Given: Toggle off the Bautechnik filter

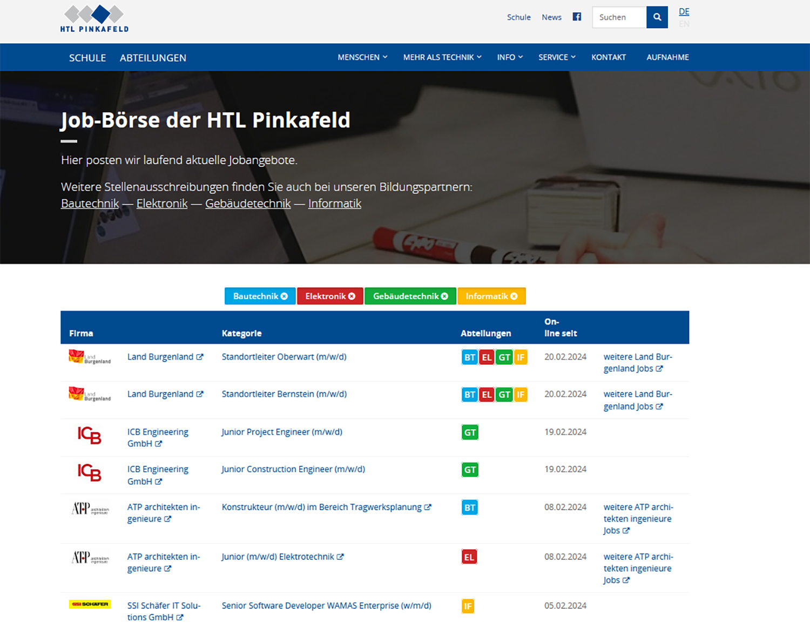Looking at the screenshot, I should point(260,296).
